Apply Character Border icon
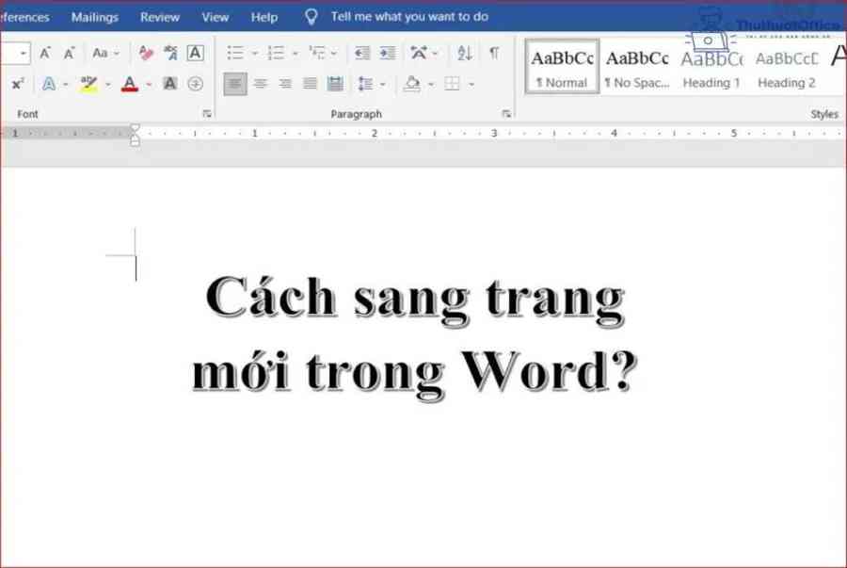This screenshot has height=568, width=847. click(195, 53)
